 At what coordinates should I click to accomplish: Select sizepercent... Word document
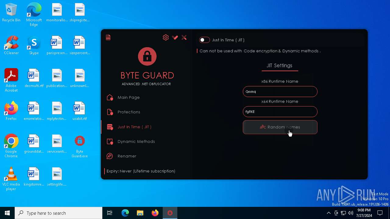click(80, 46)
